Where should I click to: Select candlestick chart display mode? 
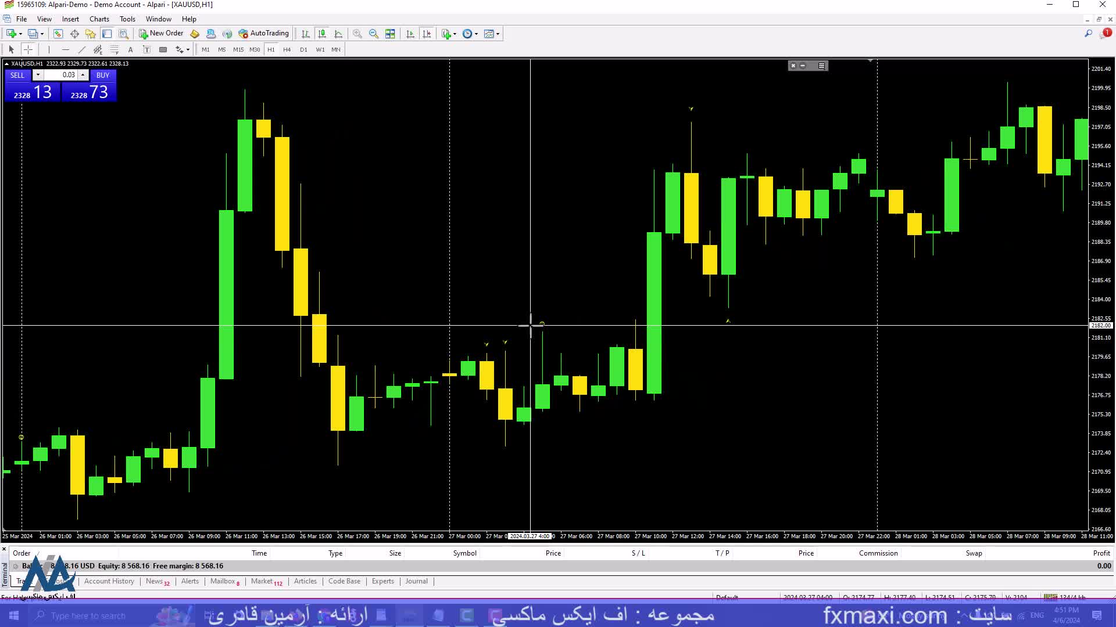click(322, 34)
